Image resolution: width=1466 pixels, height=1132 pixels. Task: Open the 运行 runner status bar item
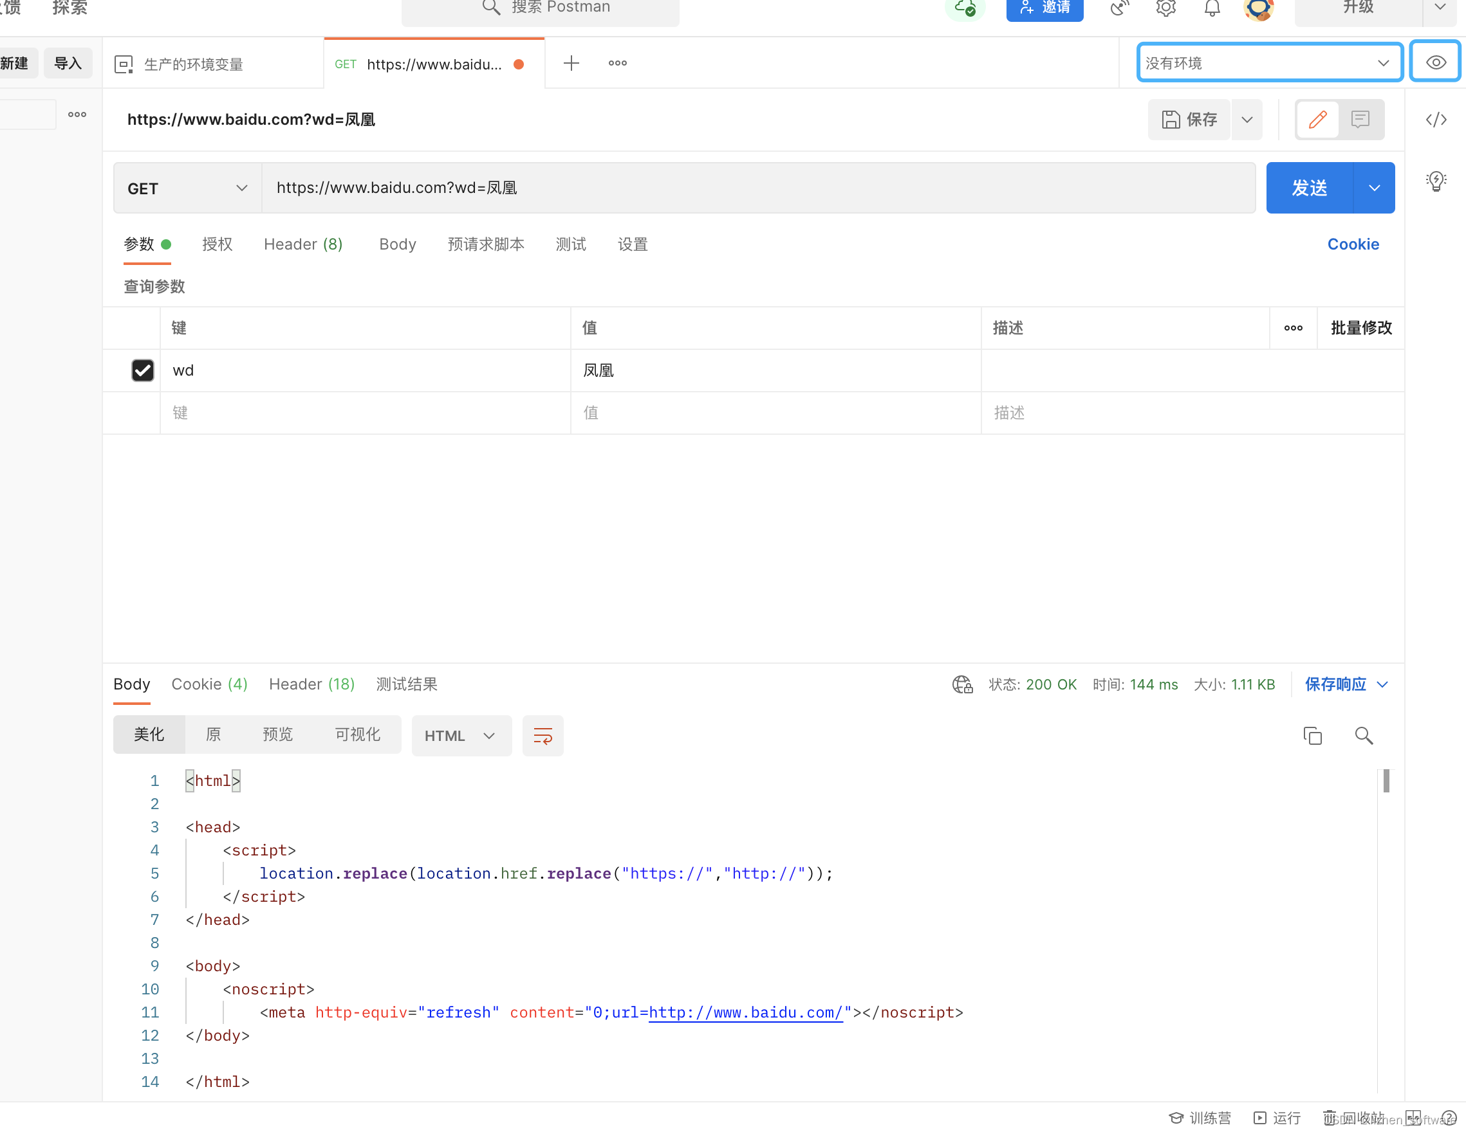(x=1277, y=1117)
